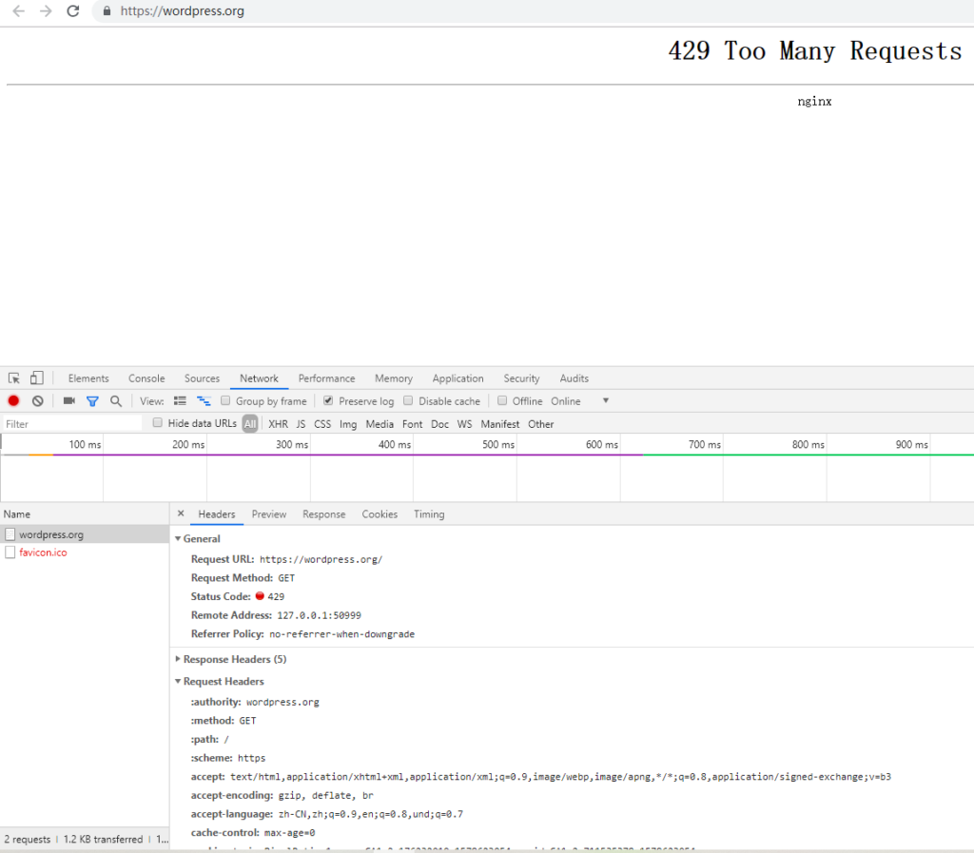Switch to the Console panel
Viewport: 974px width, 853px height.
click(146, 378)
